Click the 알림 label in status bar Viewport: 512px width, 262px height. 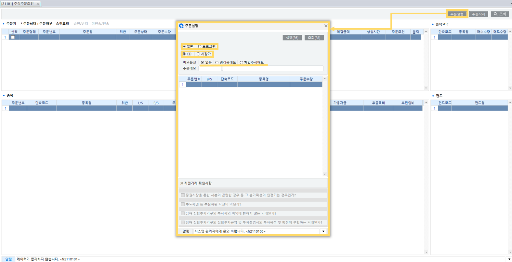coord(8,259)
